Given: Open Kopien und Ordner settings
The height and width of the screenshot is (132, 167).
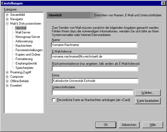Looking at the screenshot, I should click(x=28, y=55).
